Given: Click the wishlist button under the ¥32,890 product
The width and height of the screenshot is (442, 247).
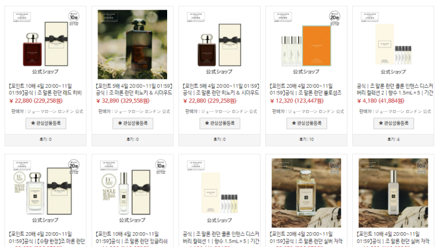Looking at the screenshot, I should 133,123.
